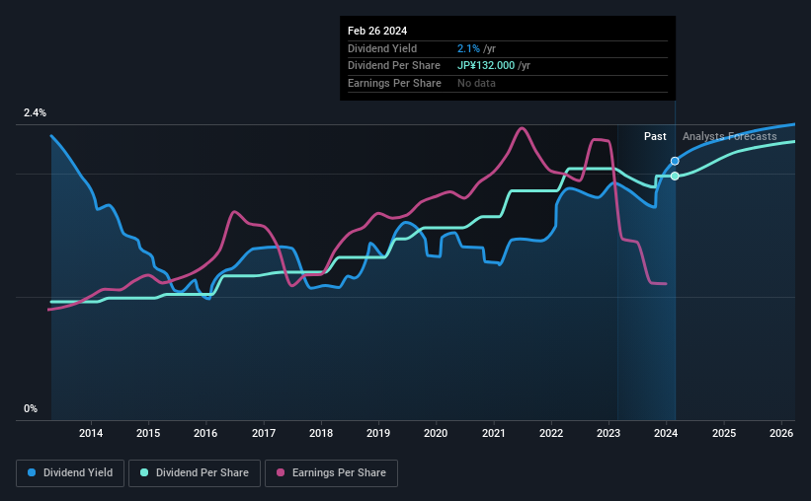Click the 2026 x-axis label
811x501 pixels.
pyautogui.click(x=781, y=433)
